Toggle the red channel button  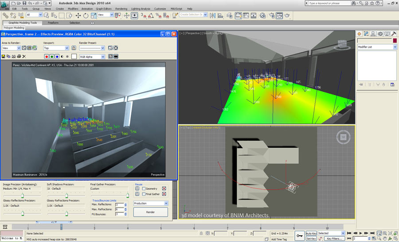click(x=47, y=57)
